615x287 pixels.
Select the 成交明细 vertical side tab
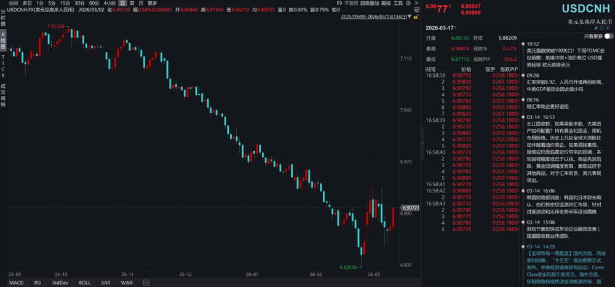point(3,95)
